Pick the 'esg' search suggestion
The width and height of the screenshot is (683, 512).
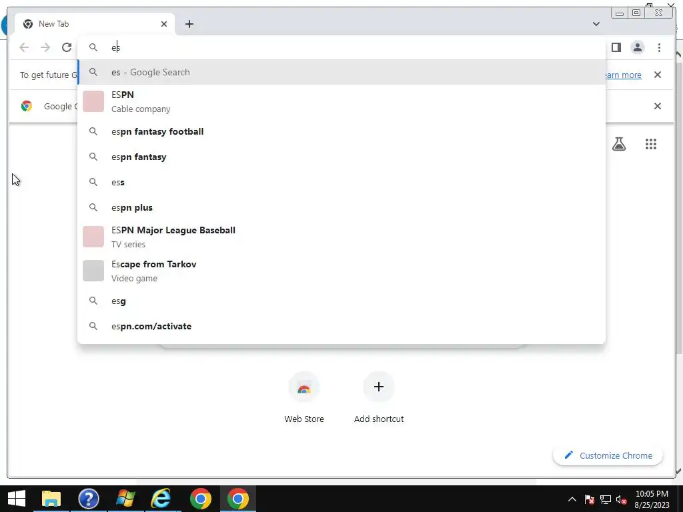point(341,301)
